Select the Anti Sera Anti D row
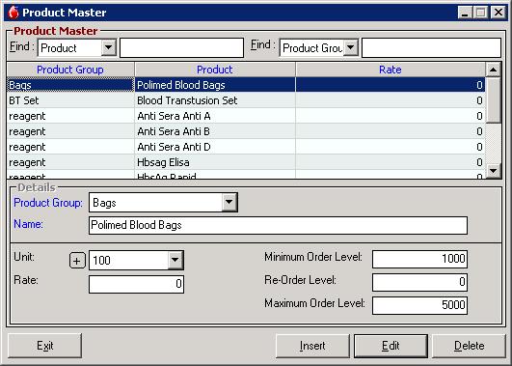 tap(246, 147)
